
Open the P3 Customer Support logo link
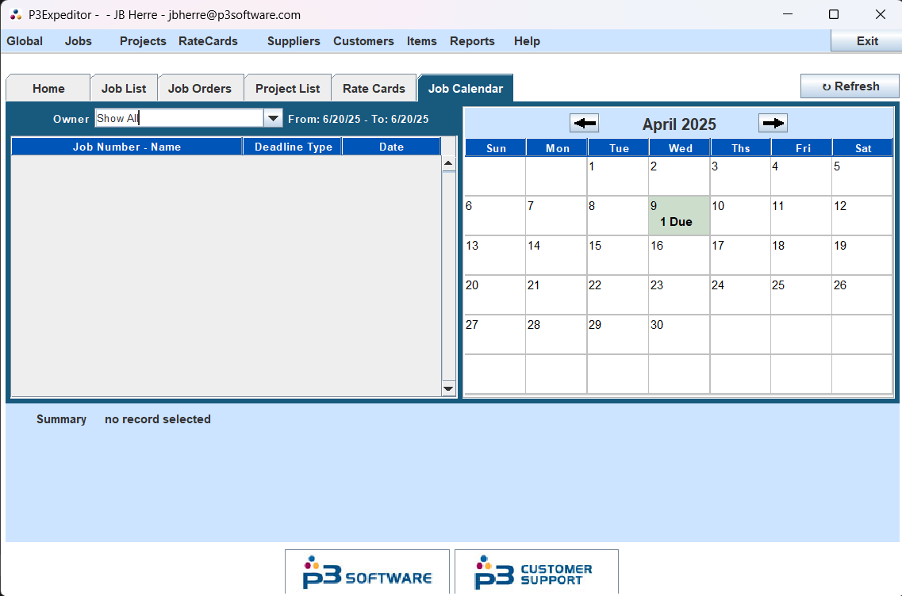536,572
